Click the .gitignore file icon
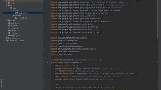This screenshot has width=161, height=90. [x=9, y=25]
